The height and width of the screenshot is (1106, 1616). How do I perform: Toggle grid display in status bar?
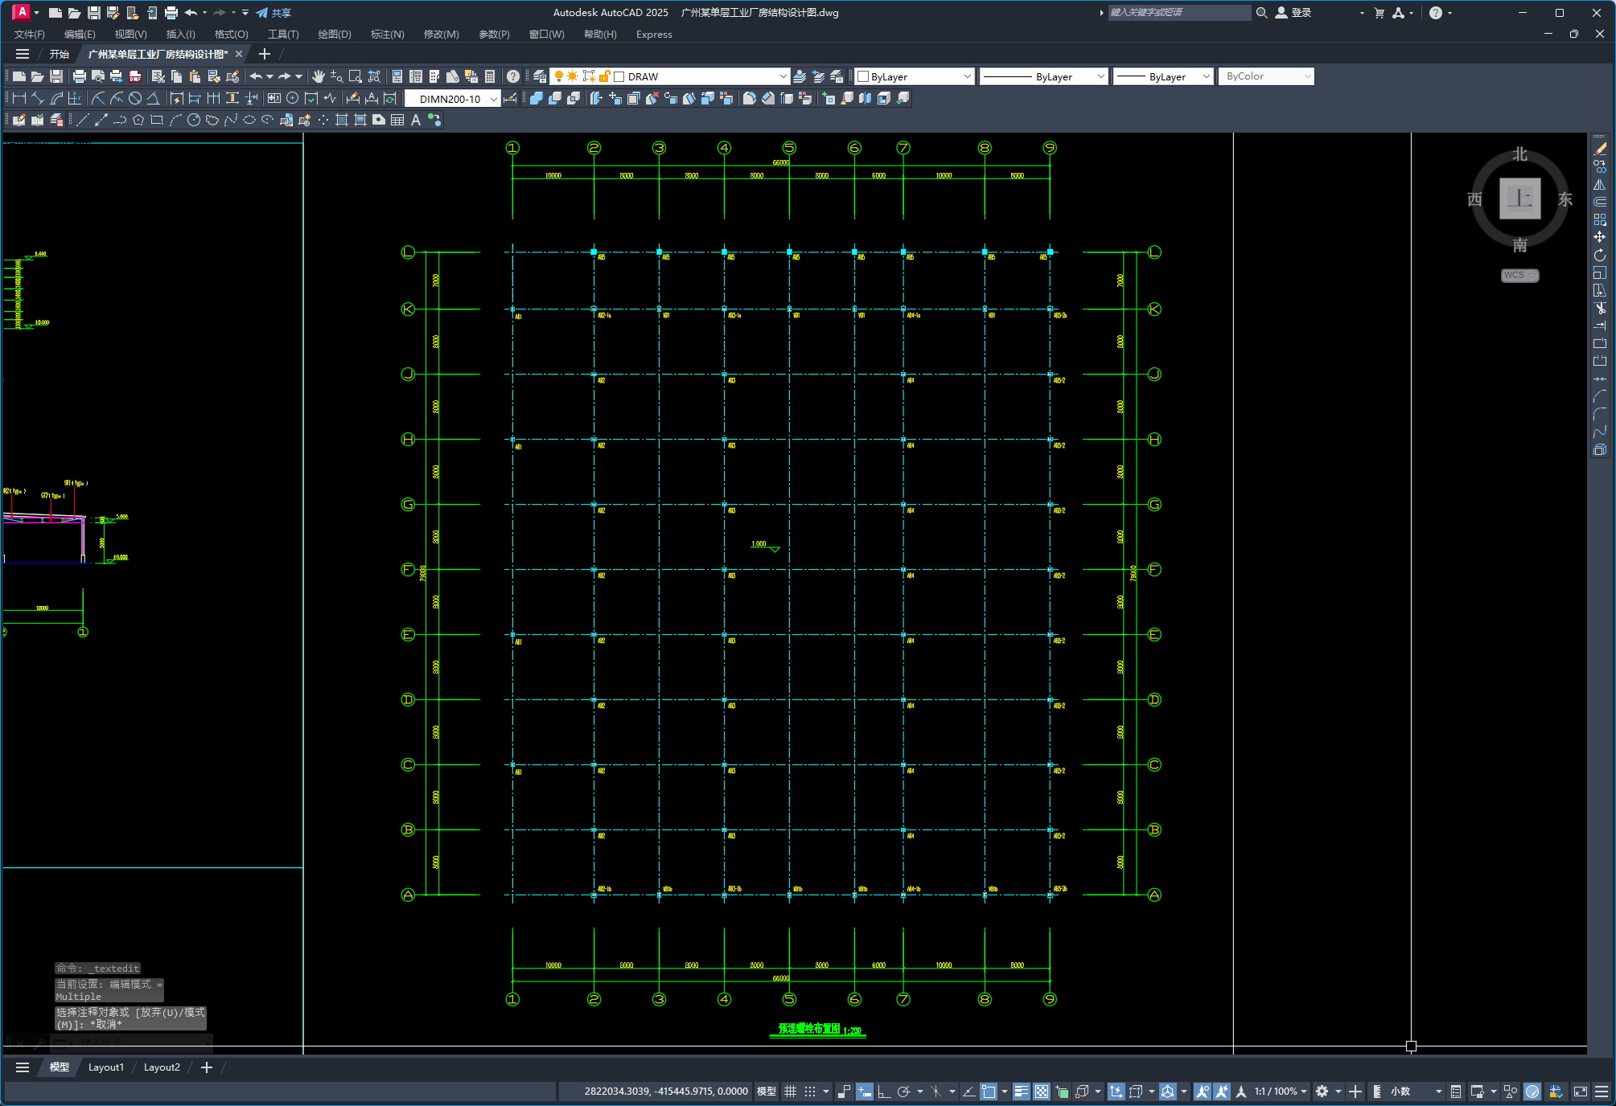coord(790,1091)
